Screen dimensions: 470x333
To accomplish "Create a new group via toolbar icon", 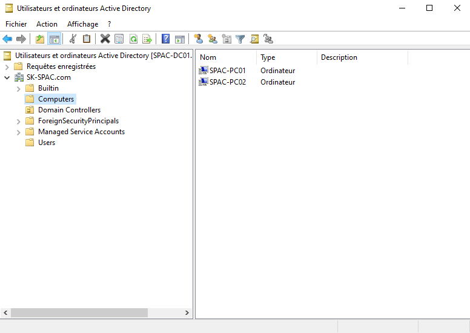I will 212,39.
